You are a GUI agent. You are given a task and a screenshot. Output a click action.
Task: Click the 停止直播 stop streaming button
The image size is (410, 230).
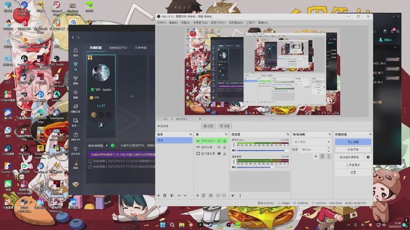tap(353, 142)
